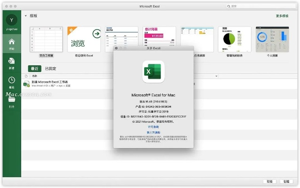
Task: Click the © 2021 Microsoft copyright text
Action: (154, 122)
